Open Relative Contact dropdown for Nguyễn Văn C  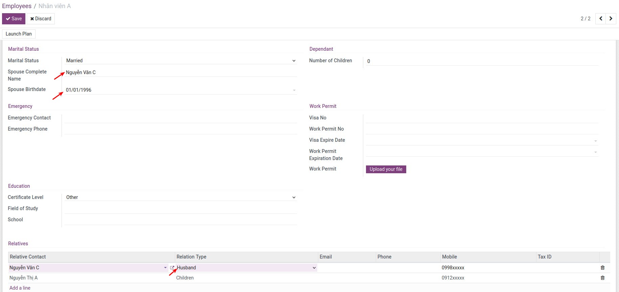[165, 268]
